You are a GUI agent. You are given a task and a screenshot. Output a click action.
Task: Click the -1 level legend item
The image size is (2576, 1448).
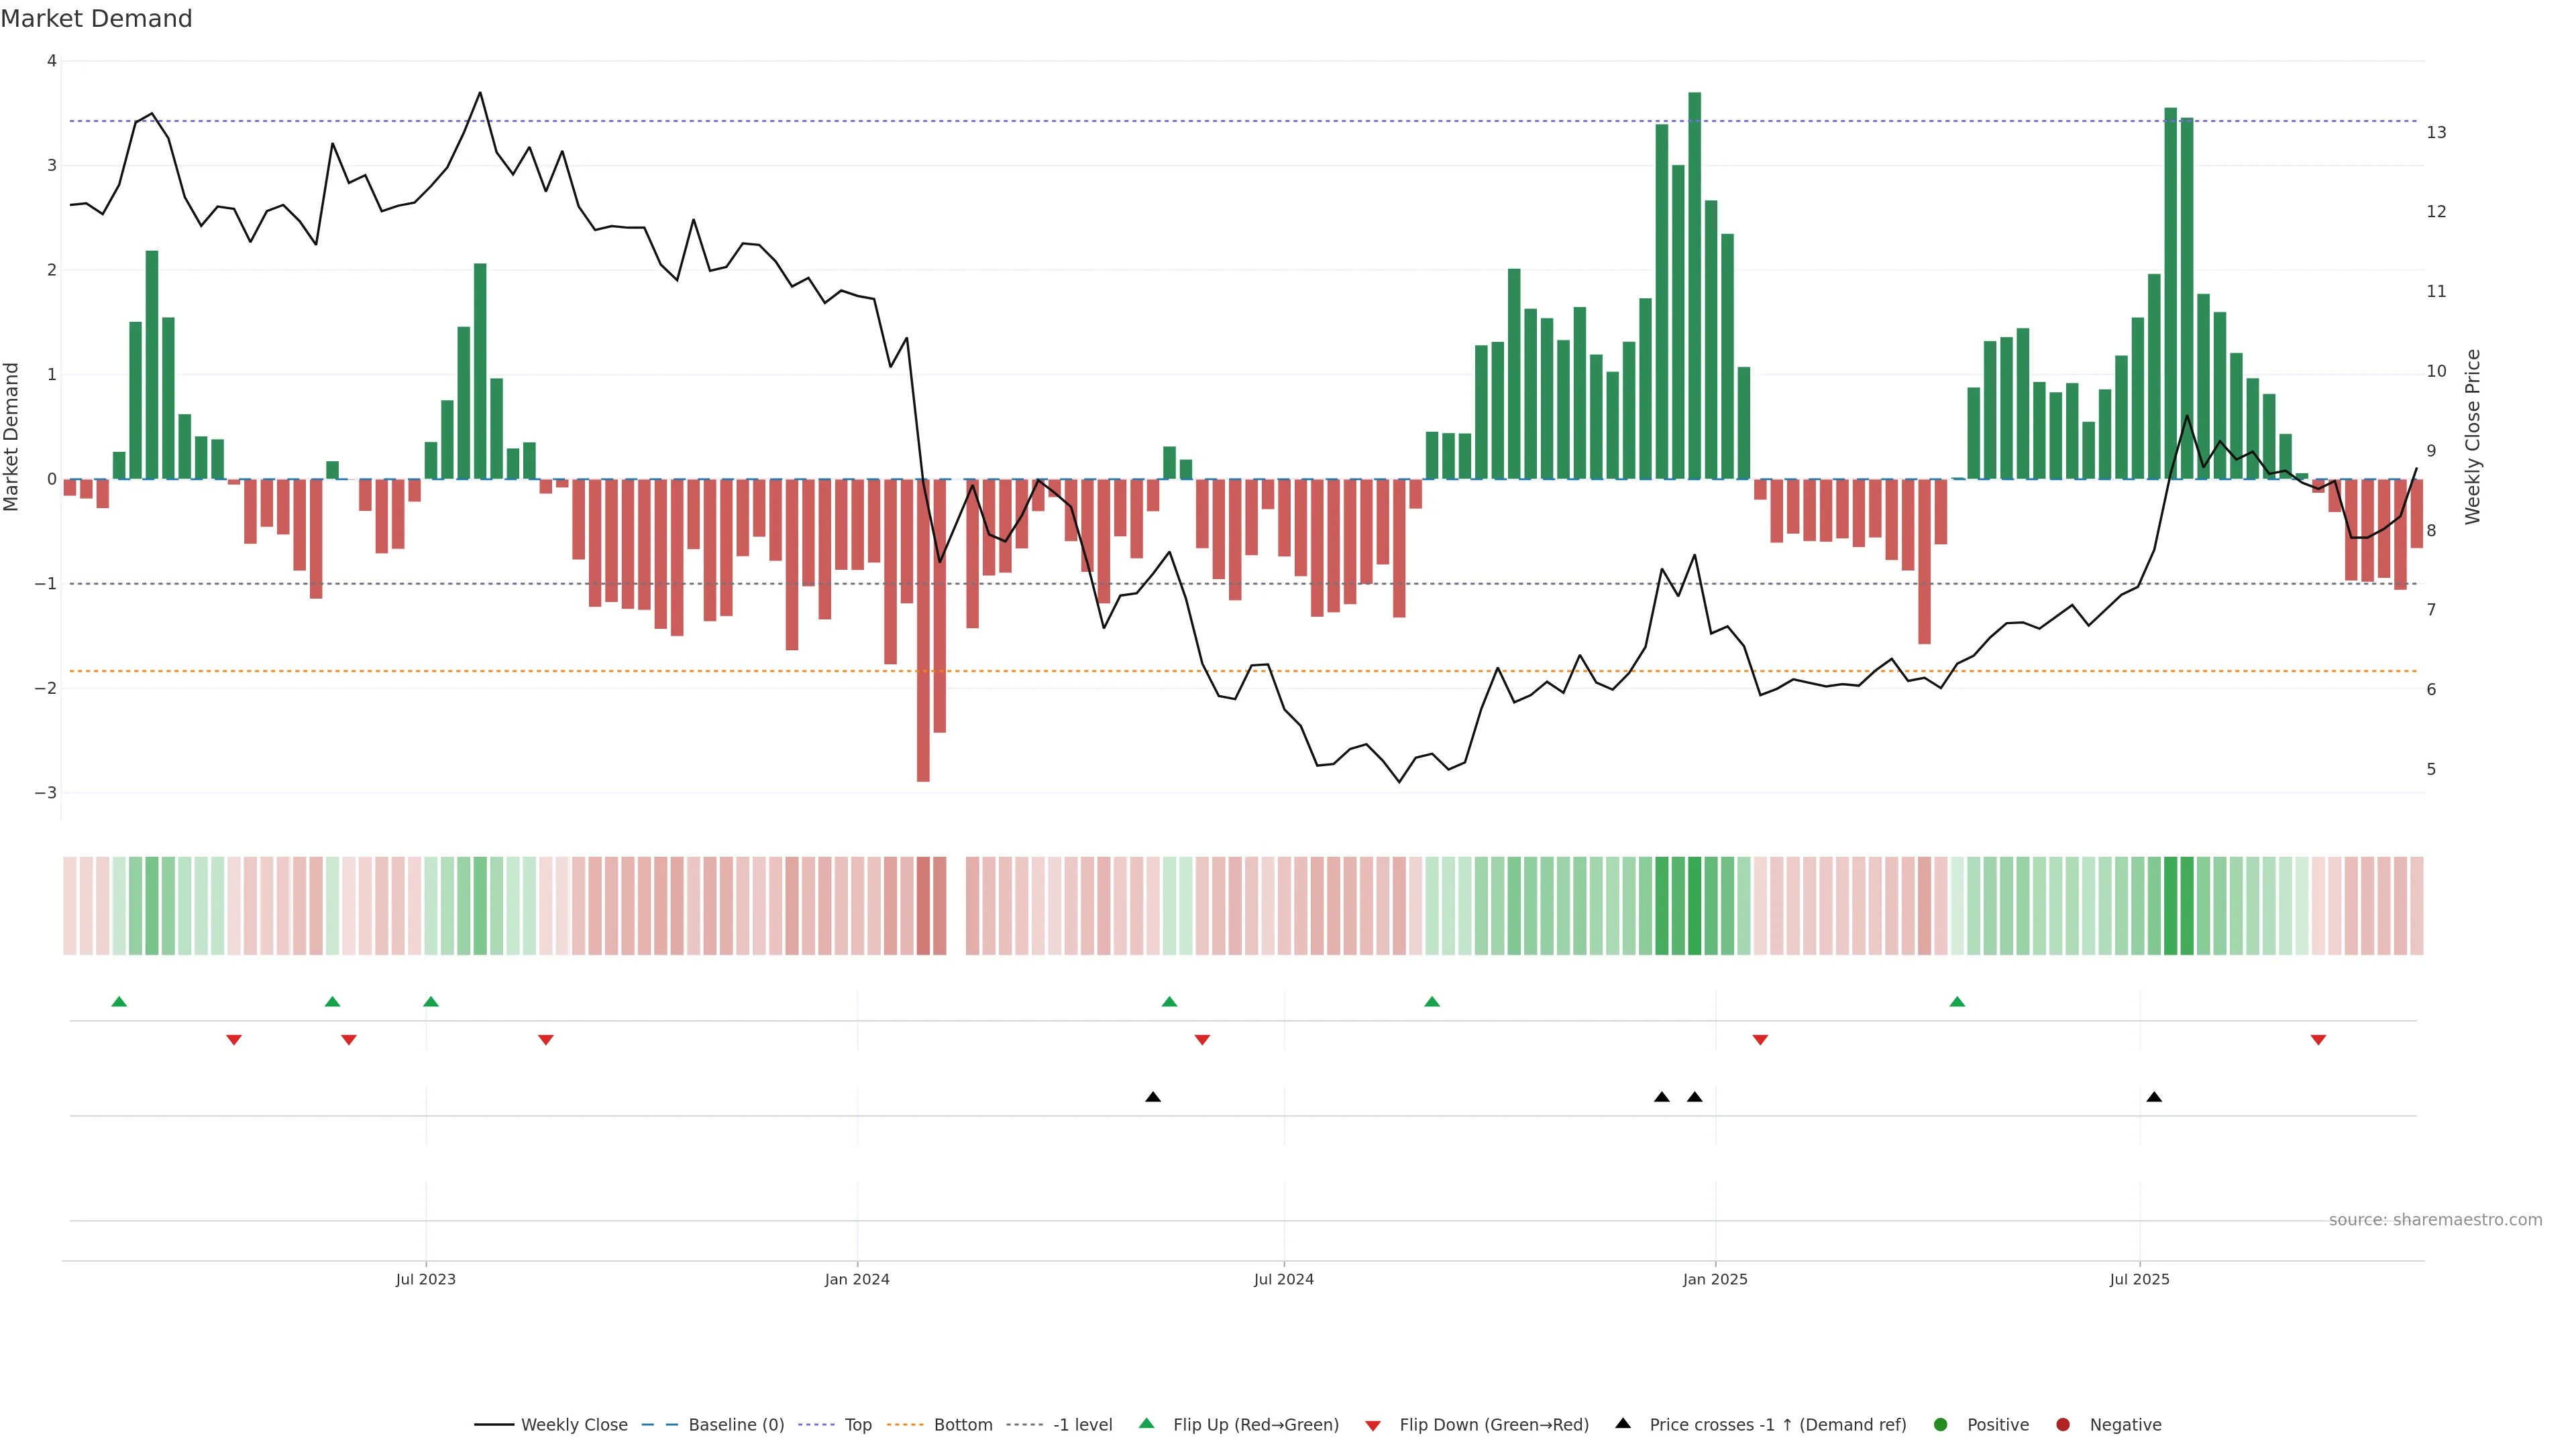coord(1082,1425)
